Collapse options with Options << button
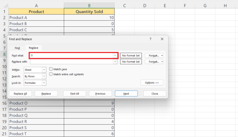This screenshot has height=137, width=238. [x=152, y=83]
